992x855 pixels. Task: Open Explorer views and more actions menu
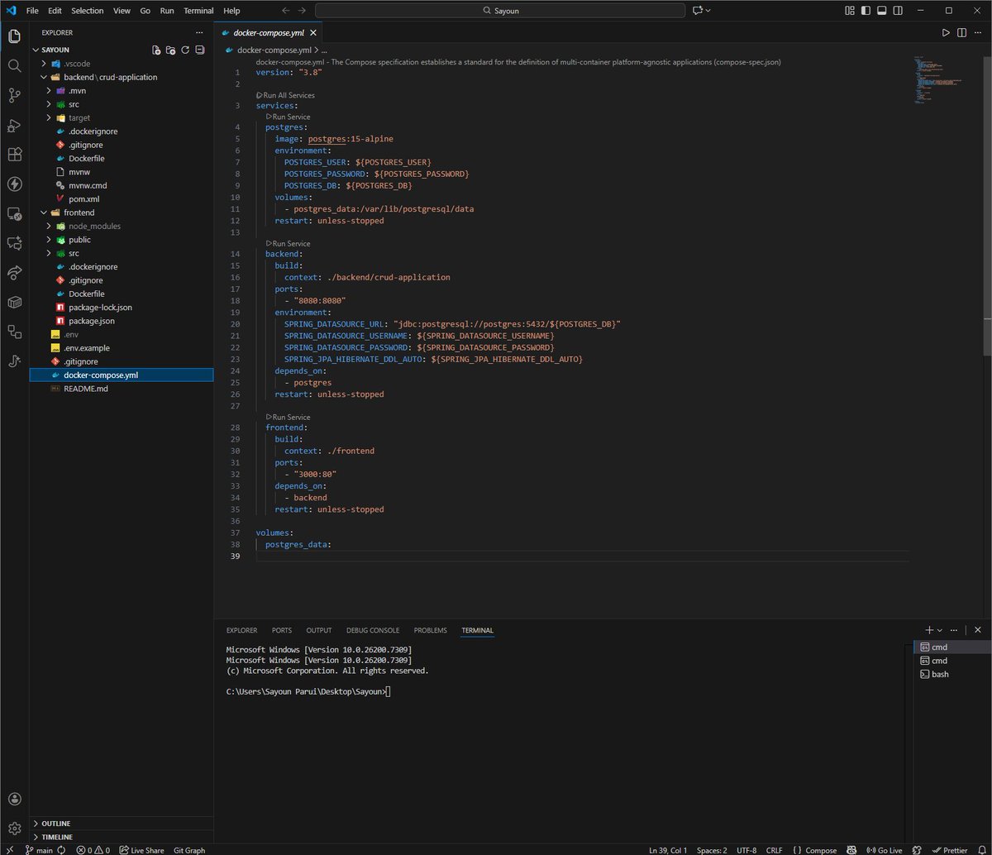[200, 32]
